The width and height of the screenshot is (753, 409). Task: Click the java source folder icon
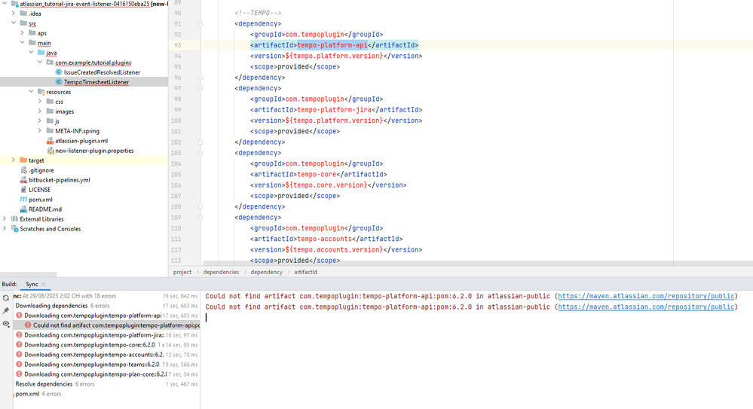[41, 53]
